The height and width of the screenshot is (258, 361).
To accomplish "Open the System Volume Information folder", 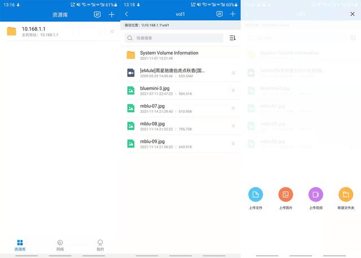I will click(169, 55).
